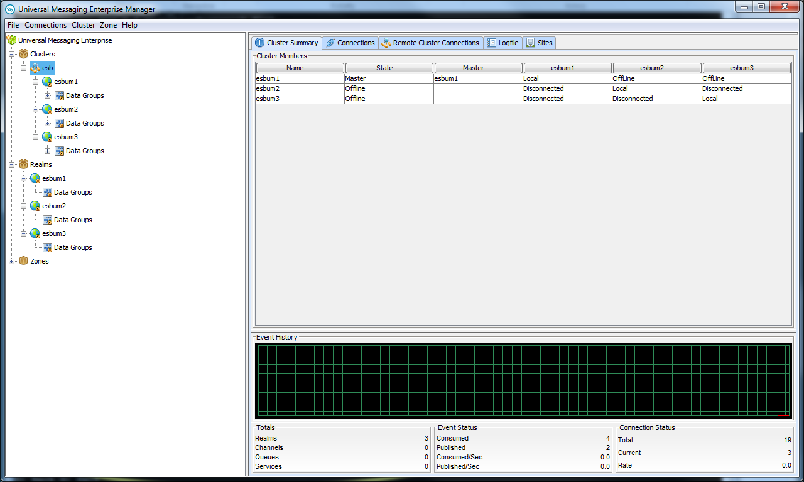Open the Connections menu
The width and height of the screenshot is (804, 482).
coord(45,25)
